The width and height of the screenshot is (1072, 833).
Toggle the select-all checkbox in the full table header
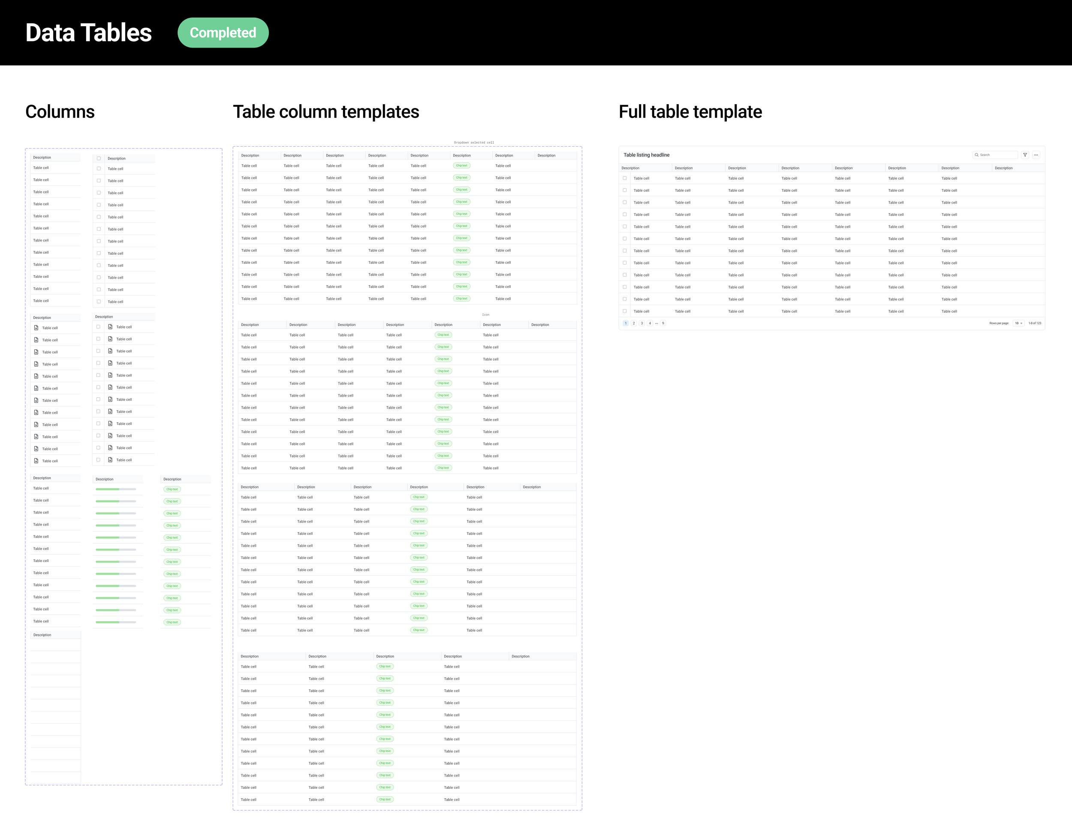coord(625,168)
